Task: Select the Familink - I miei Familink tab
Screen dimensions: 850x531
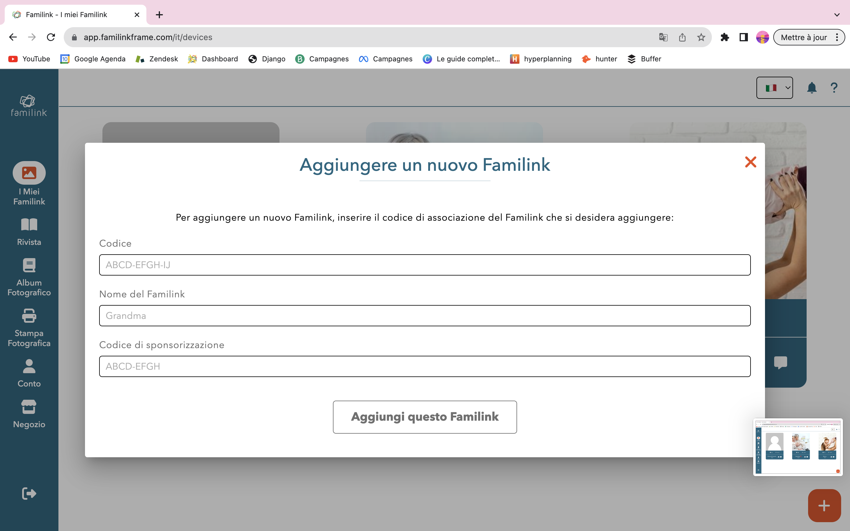Action: [x=76, y=15]
